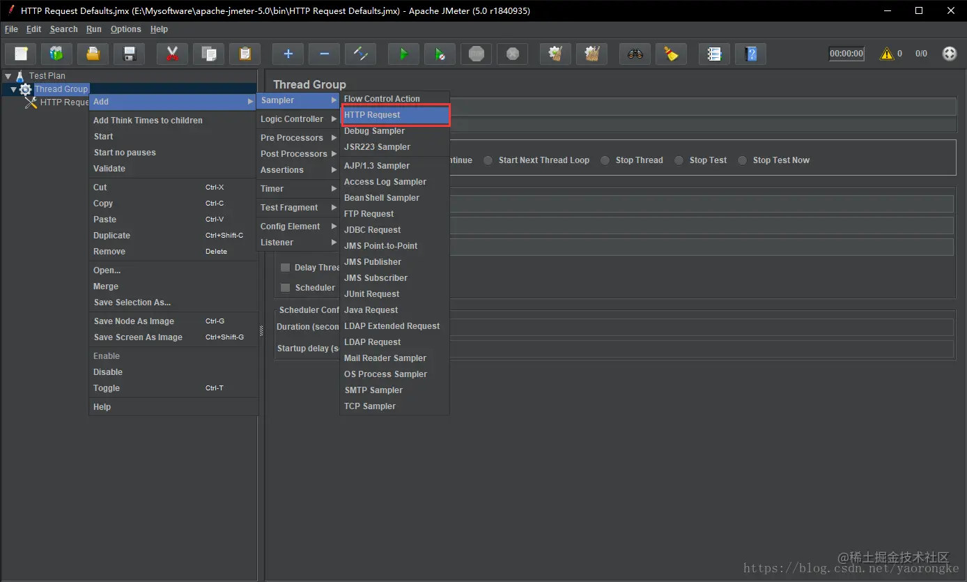
Task: Select the Stop Thread radio button
Action: click(x=605, y=160)
